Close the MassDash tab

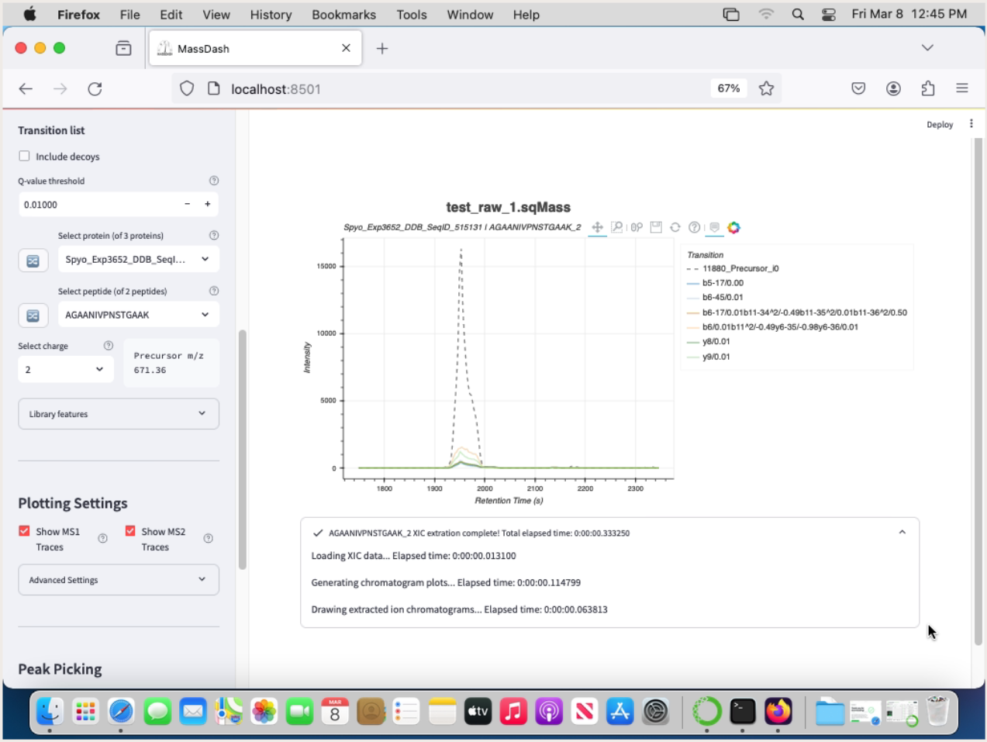346,48
